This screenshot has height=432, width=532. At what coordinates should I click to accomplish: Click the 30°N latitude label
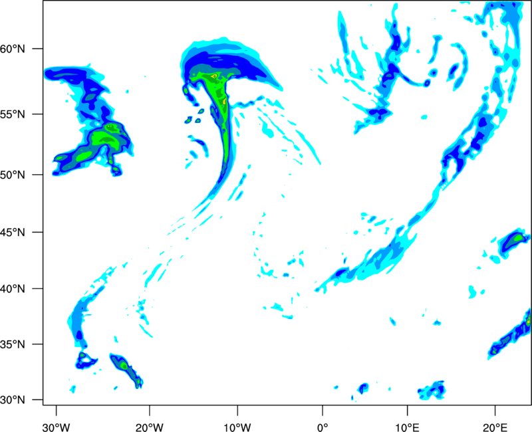click(13, 400)
